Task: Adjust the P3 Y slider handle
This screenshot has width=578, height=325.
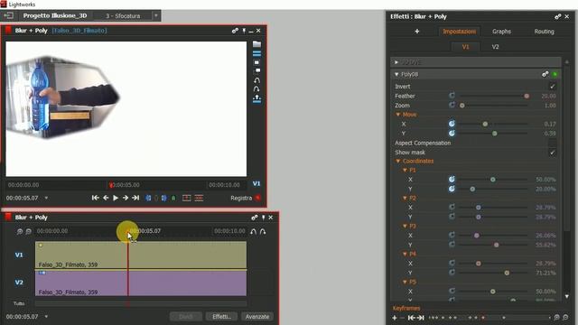Action: (x=497, y=245)
